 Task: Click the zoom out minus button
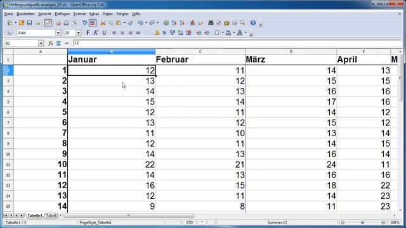343,222
